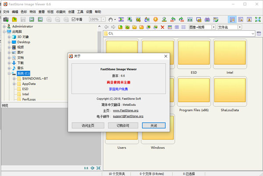Click the go up one folder icon
This screenshot has height=176, width=263.
pos(121,27)
